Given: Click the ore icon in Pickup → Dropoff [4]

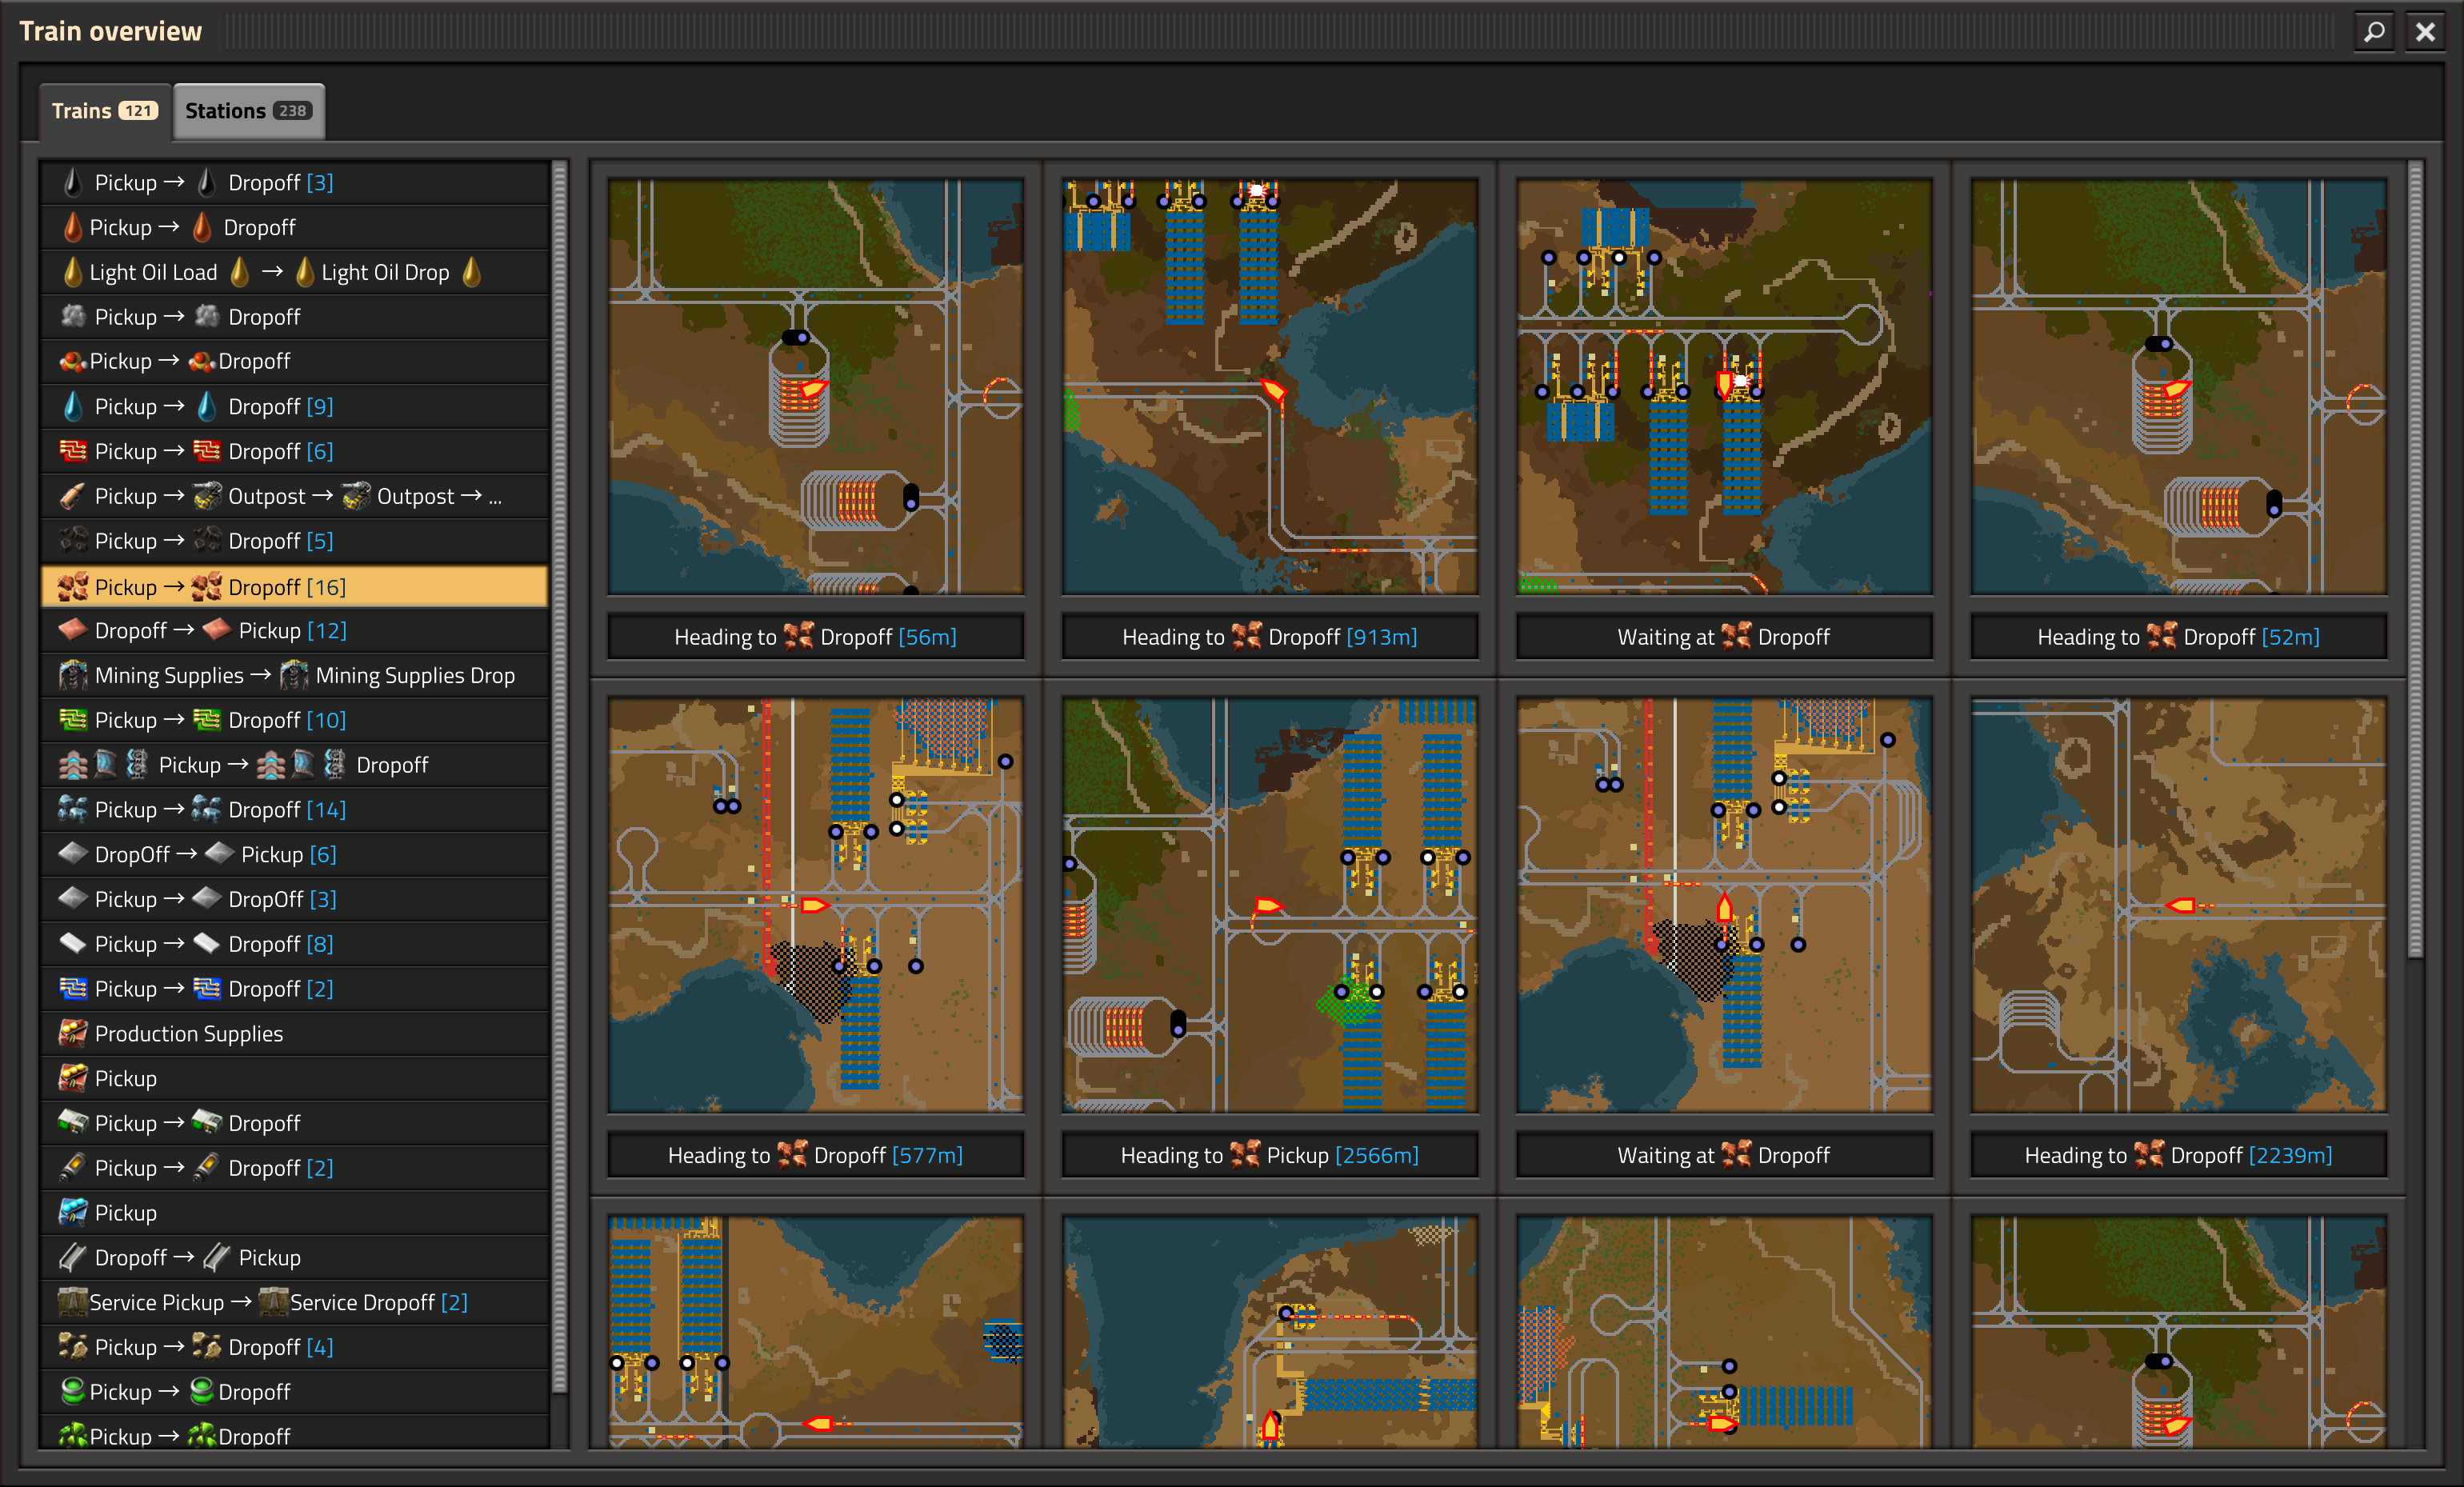Looking at the screenshot, I should (x=72, y=1346).
